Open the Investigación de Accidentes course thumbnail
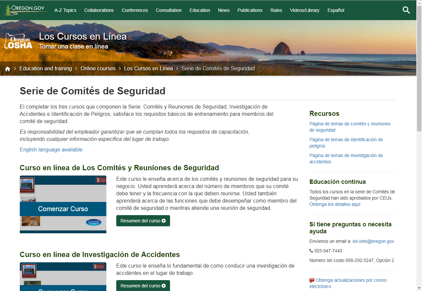The height and width of the screenshot is (291, 422). click(x=63, y=277)
